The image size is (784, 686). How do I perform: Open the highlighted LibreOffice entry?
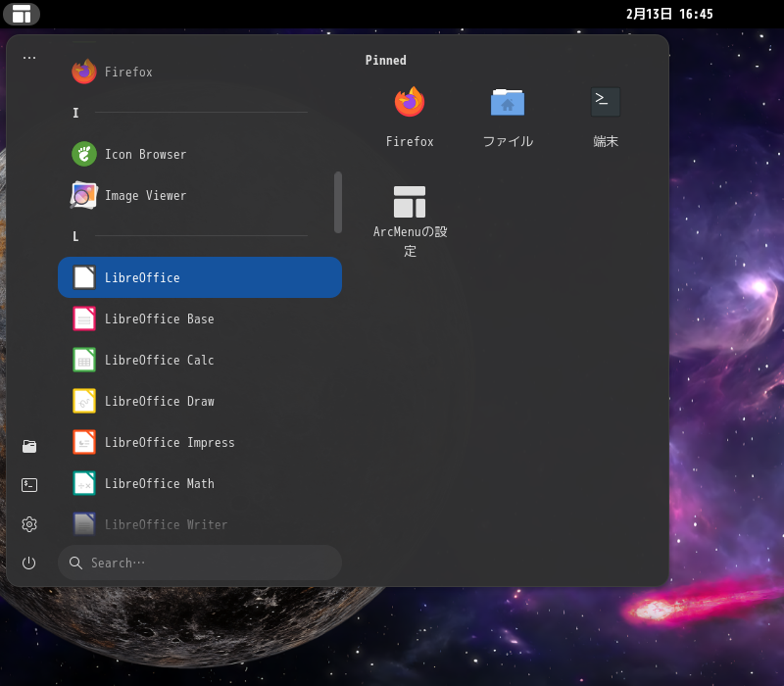tap(200, 277)
